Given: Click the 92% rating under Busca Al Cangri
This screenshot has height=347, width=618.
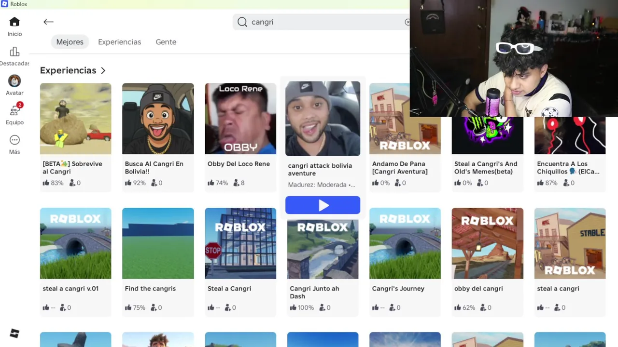Looking at the screenshot, I should [x=139, y=183].
